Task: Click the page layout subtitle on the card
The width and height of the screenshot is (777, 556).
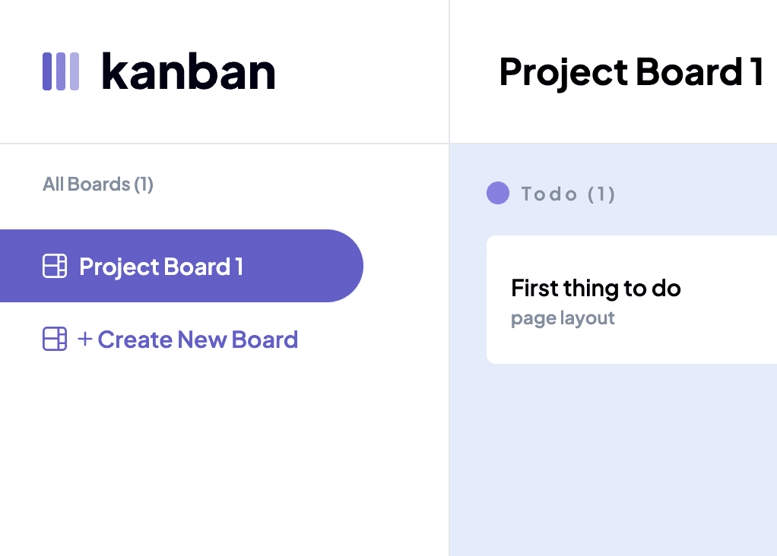Action: click(563, 318)
